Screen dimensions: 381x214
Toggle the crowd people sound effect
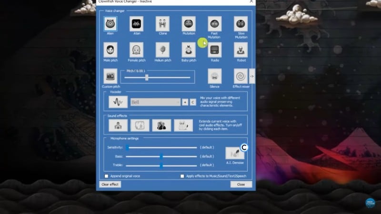click(161, 126)
